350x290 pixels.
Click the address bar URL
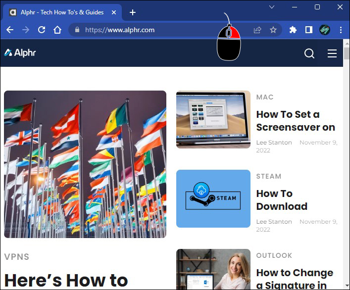(x=120, y=30)
